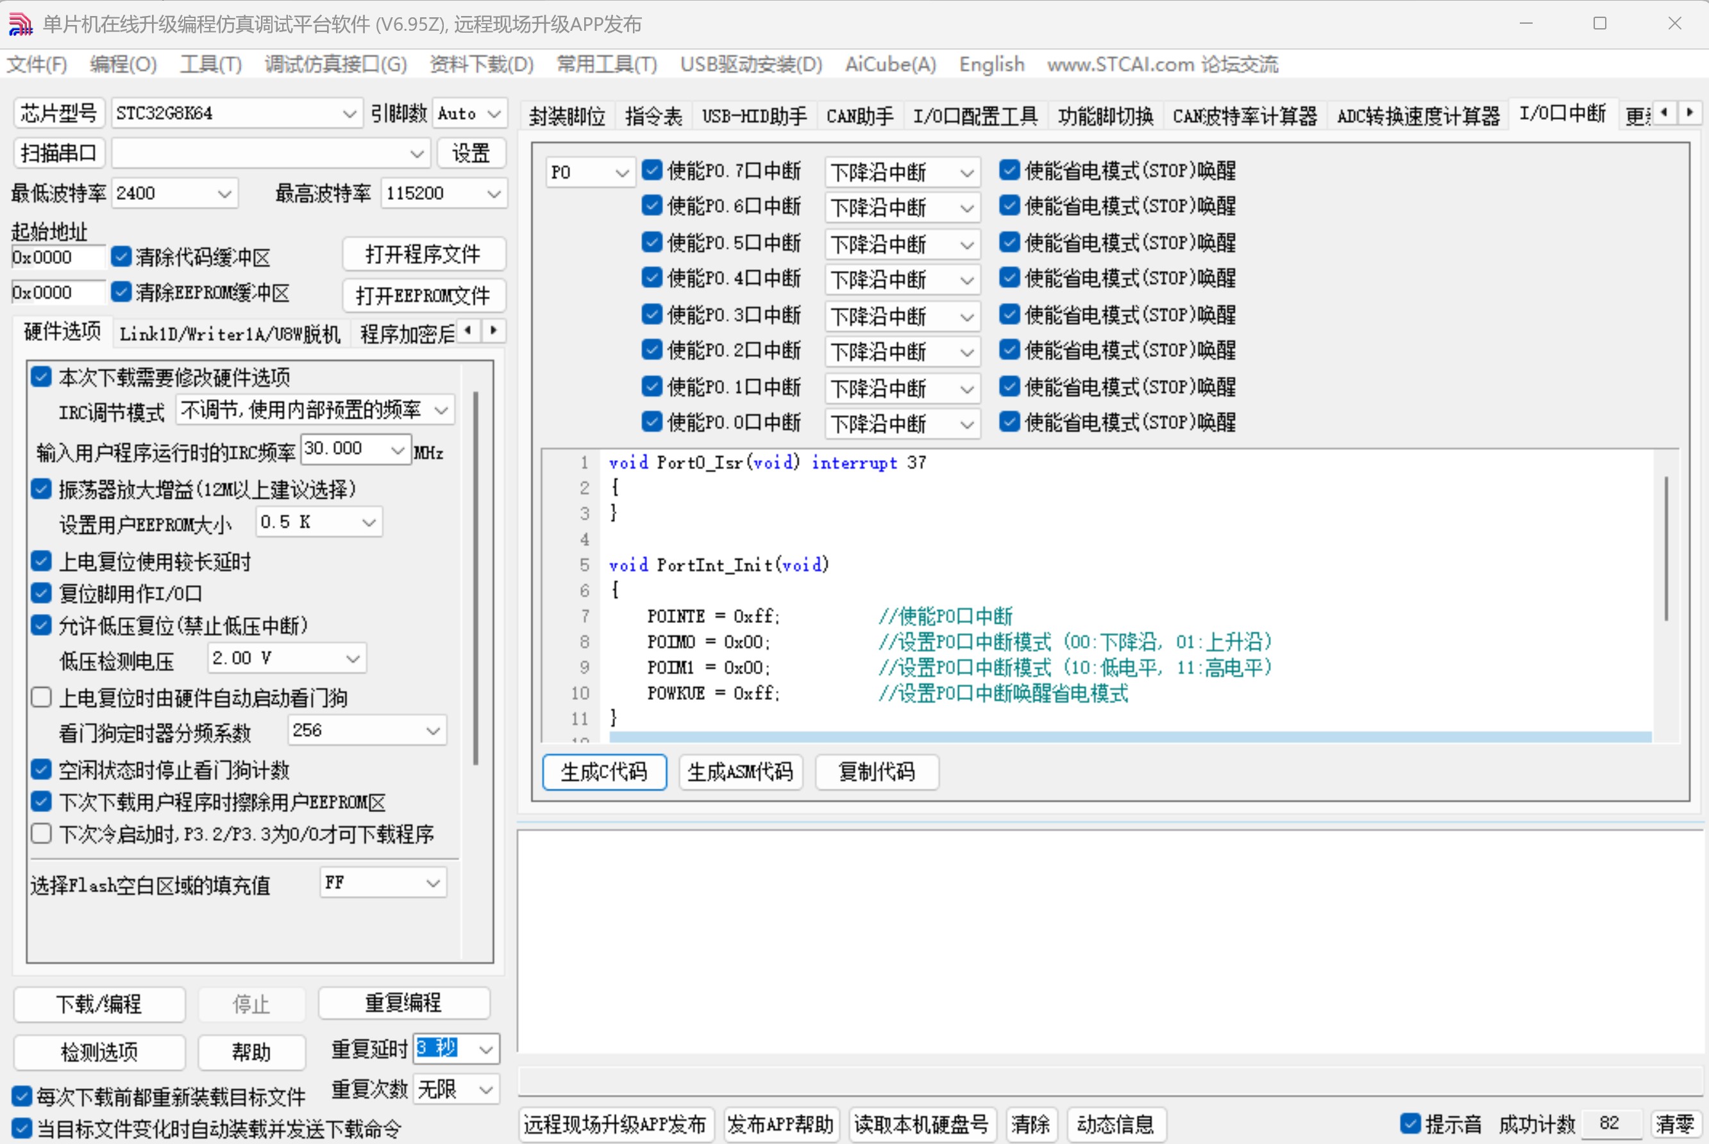The image size is (1709, 1144).
Task: Open the AiCube(A) menu
Action: click(891, 64)
